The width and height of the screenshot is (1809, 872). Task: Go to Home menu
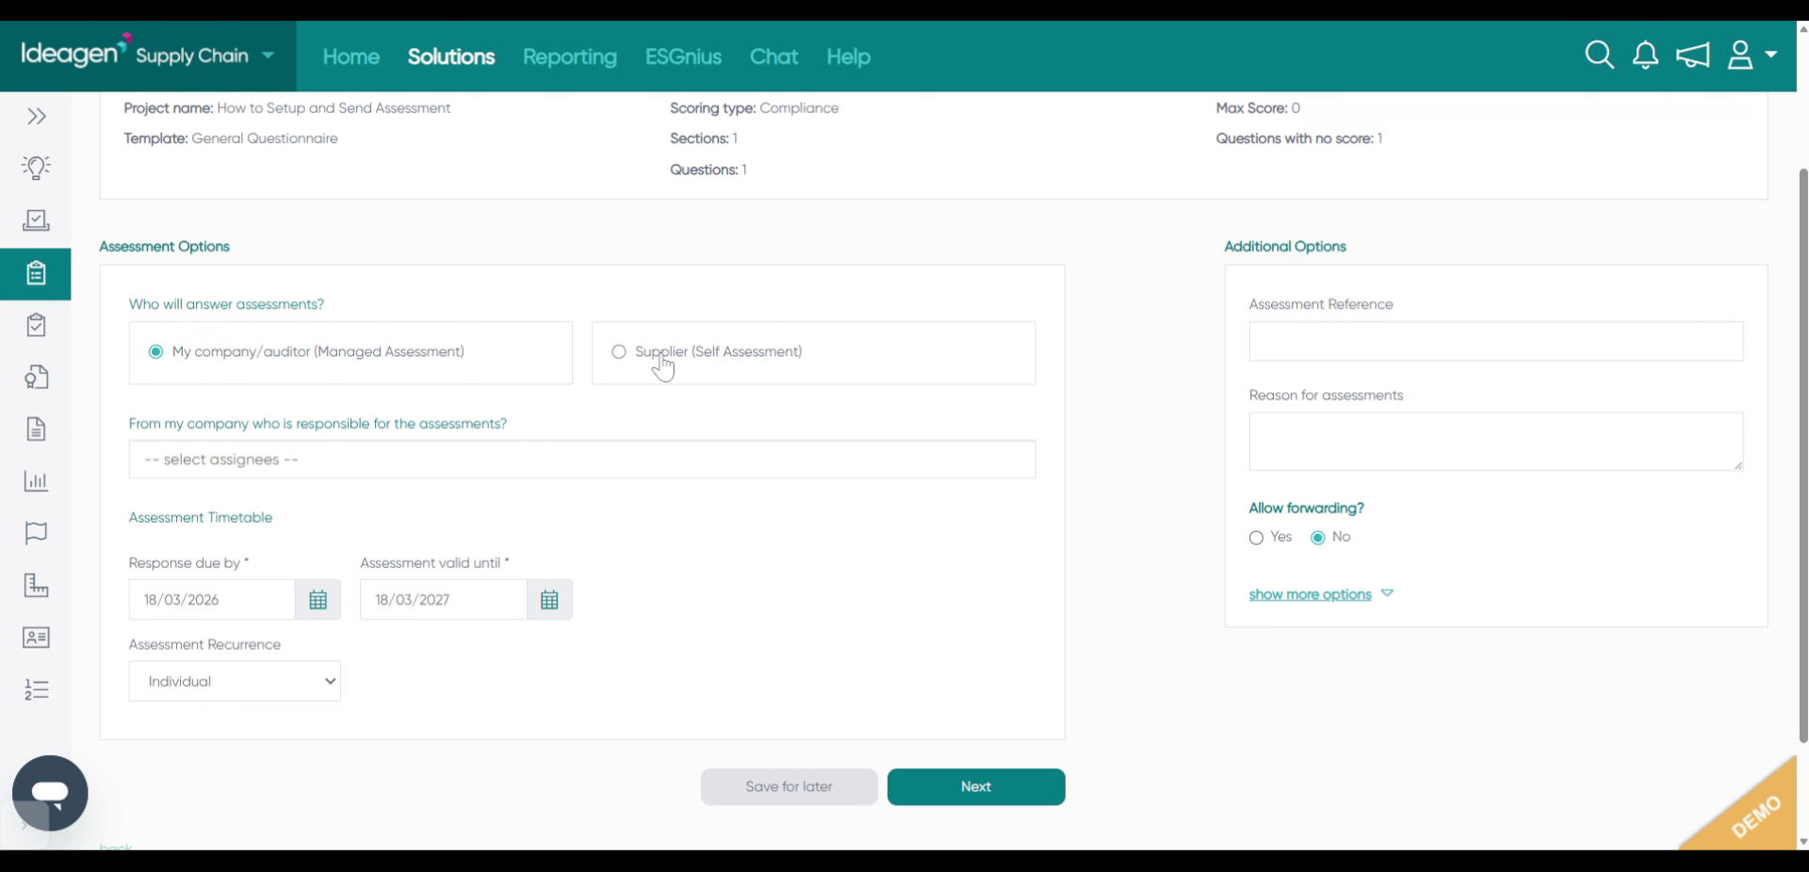pyautogui.click(x=351, y=57)
